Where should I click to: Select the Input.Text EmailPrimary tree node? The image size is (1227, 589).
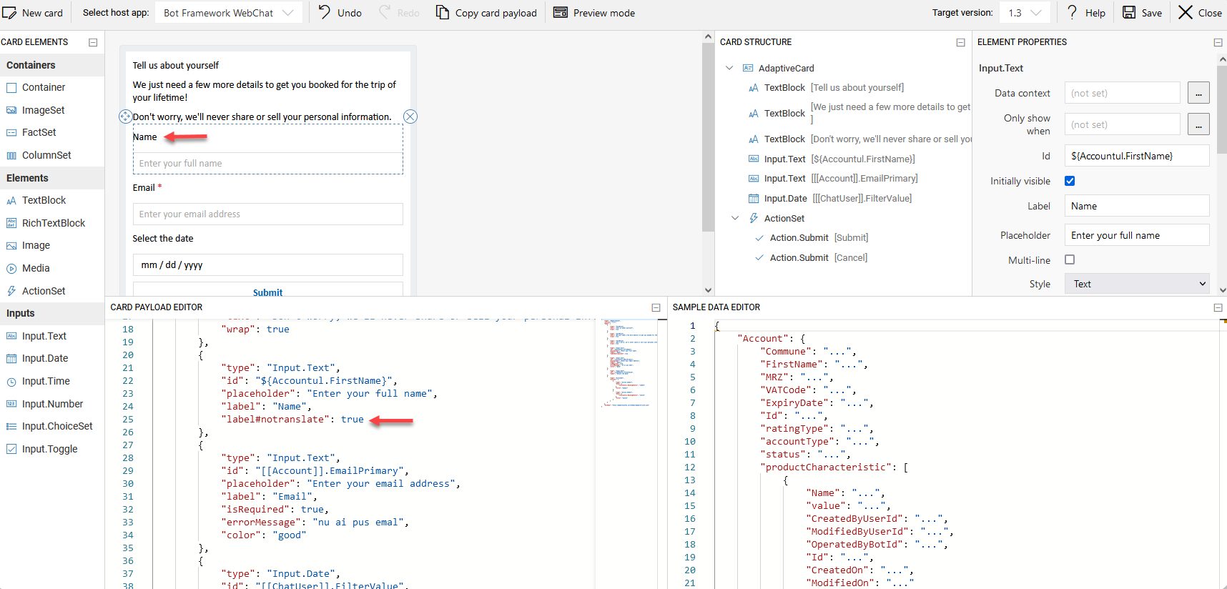point(832,178)
